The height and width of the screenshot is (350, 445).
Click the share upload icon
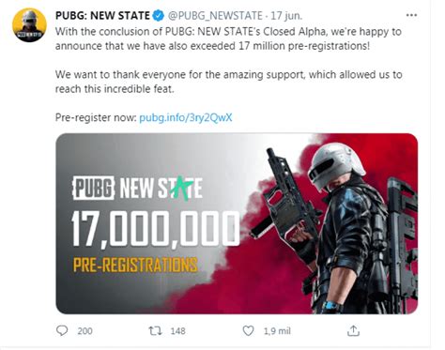[x=353, y=330]
